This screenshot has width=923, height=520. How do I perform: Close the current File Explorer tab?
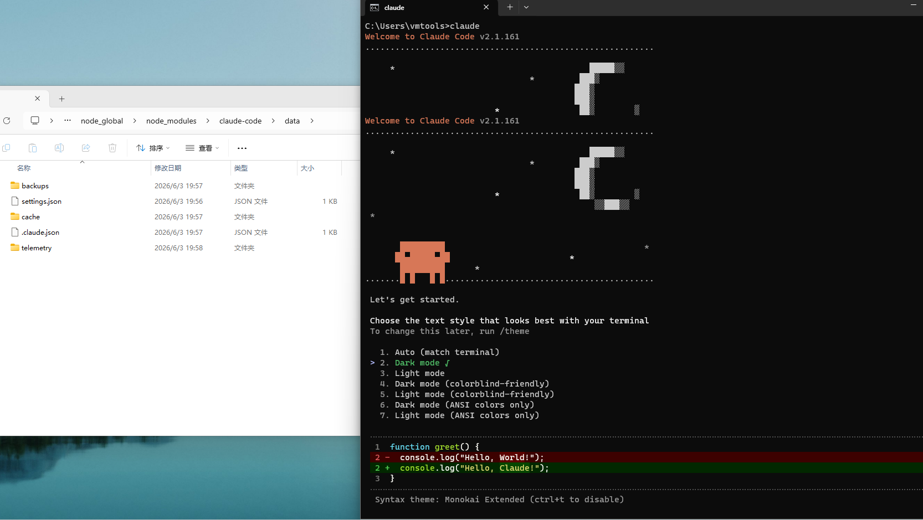[38, 99]
